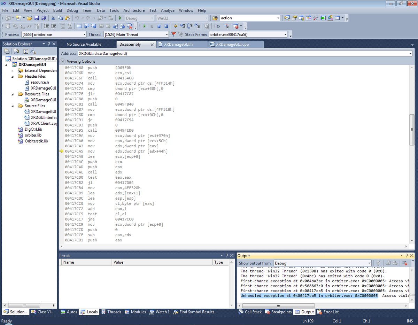Select resource.h in Header Files
This screenshot has height=325, width=418.
click(x=39, y=82)
